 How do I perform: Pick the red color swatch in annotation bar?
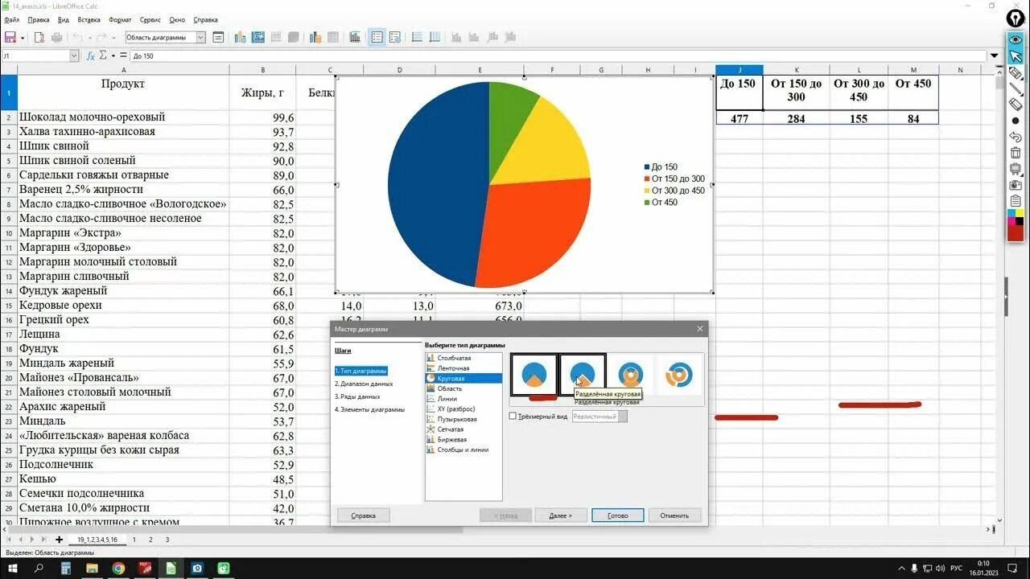point(1016,233)
